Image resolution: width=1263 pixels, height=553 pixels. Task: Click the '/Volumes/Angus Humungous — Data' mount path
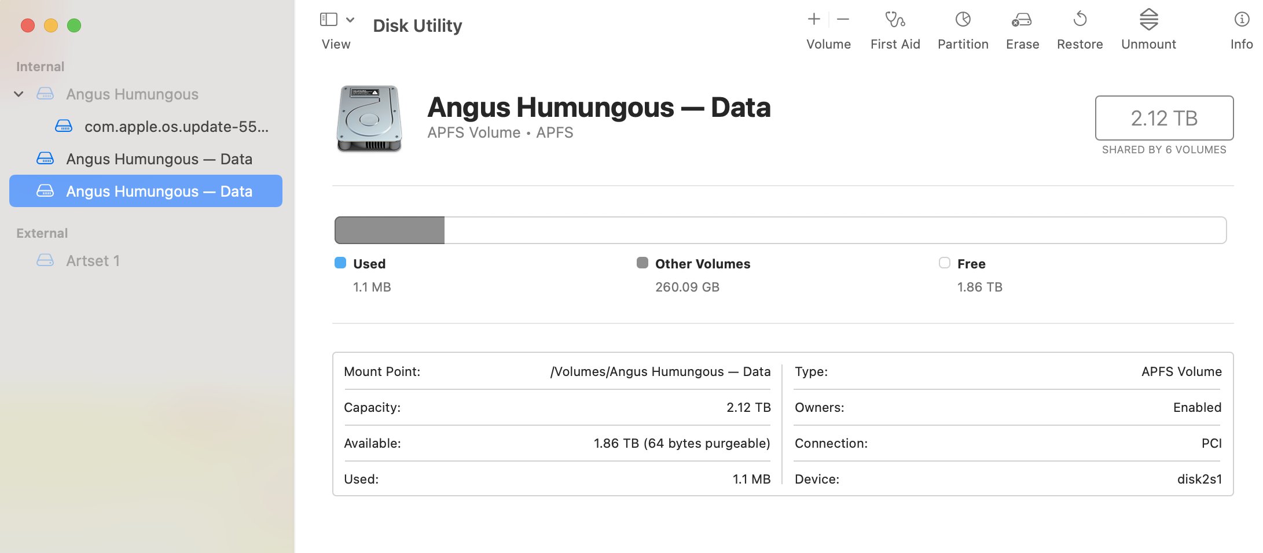coord(660,371)
